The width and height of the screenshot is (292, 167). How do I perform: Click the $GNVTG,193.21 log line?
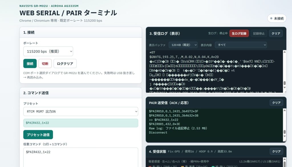184,57
